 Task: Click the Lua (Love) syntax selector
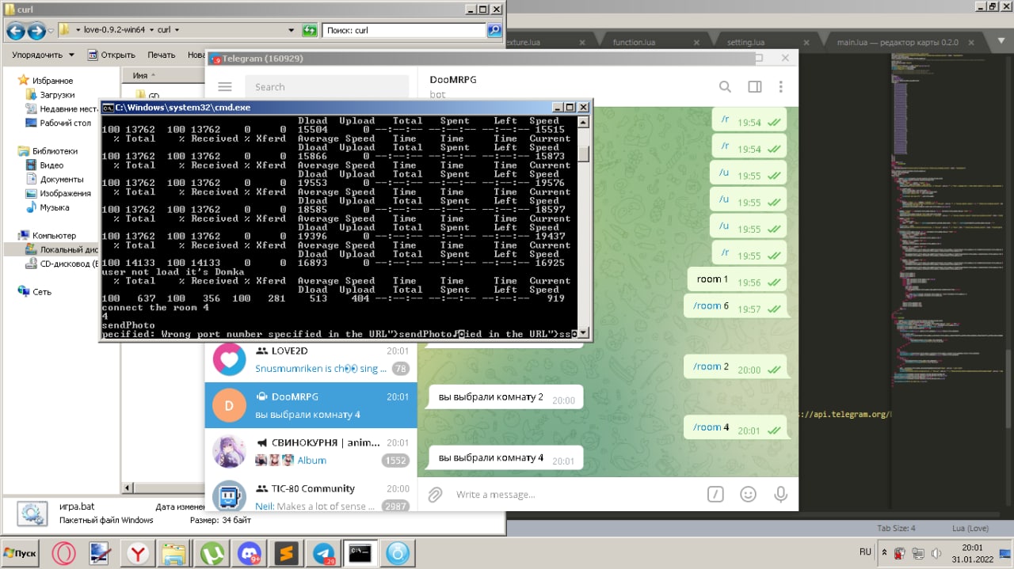971,528
